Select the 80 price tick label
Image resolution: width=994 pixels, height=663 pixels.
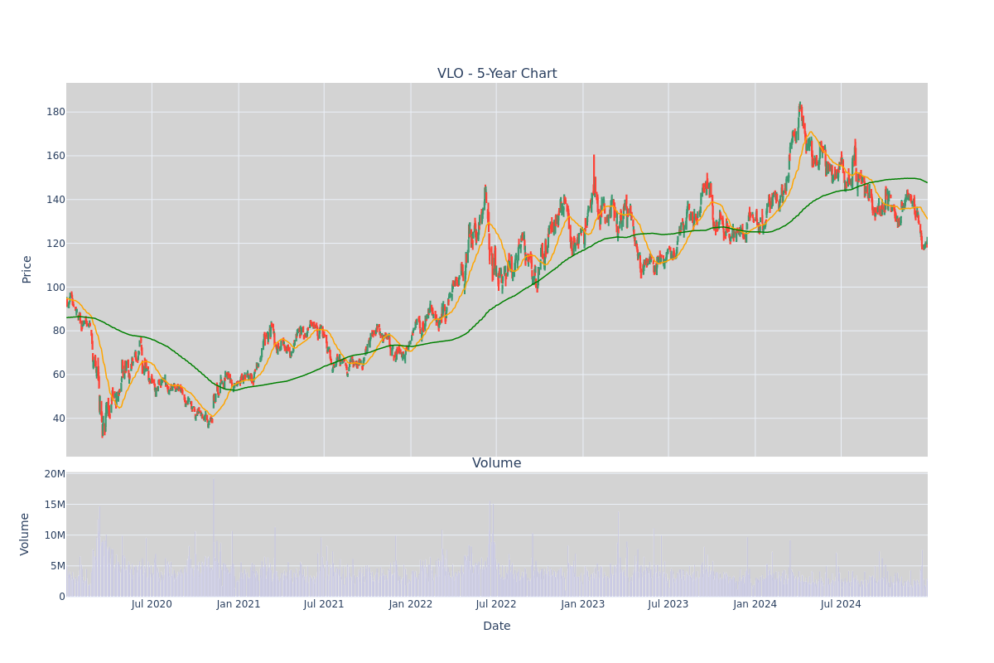coord(58,331)
